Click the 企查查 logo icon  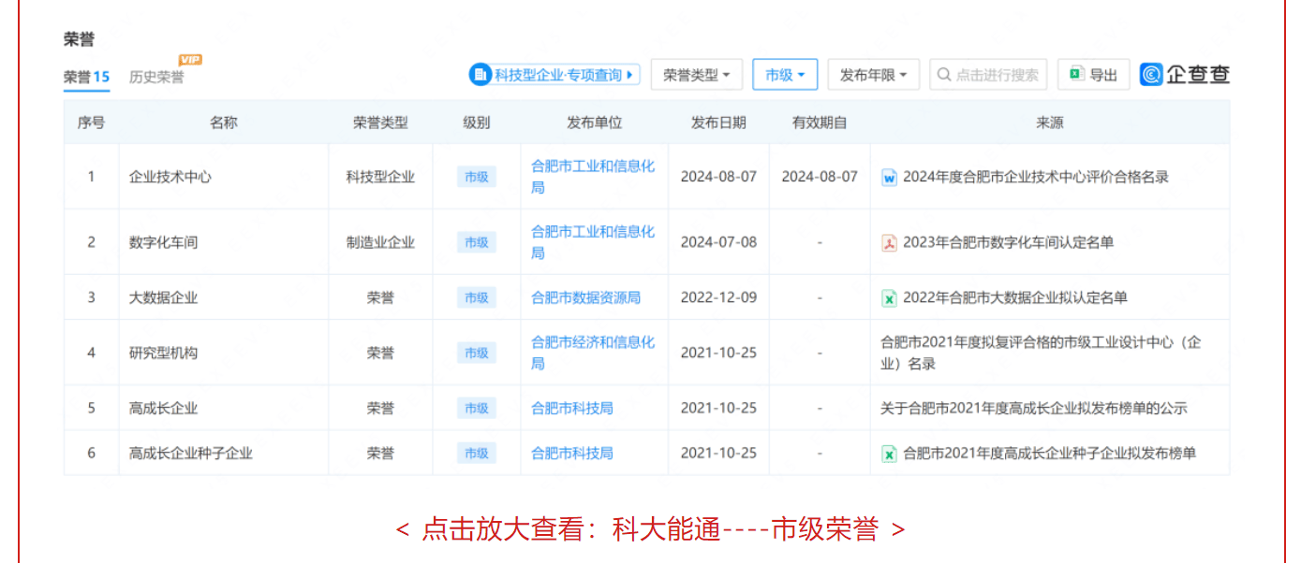[x=1151, y=75]
